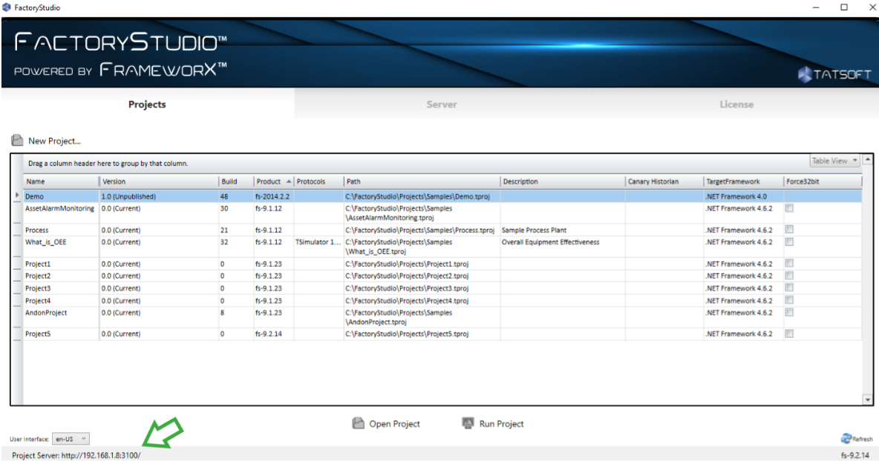879x461 pixels.
Task: Click the Product column header sort arrow
Action: click(x=289, y=182)
